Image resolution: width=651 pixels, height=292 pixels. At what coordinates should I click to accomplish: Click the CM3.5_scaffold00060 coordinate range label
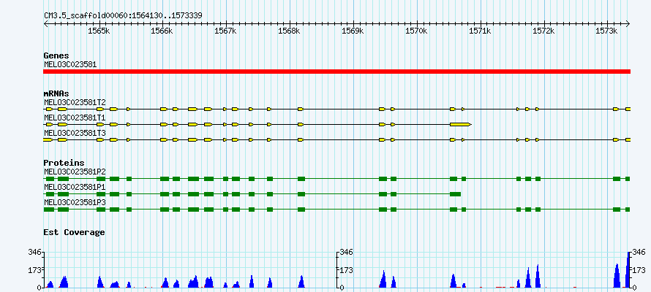click(x=124, y=15)
